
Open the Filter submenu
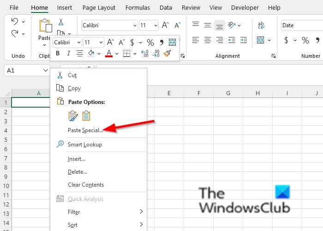pos(99,212)
